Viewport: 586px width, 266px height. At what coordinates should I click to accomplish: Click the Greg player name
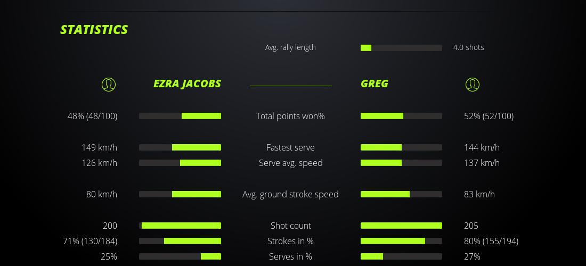(x=375, y=84)
